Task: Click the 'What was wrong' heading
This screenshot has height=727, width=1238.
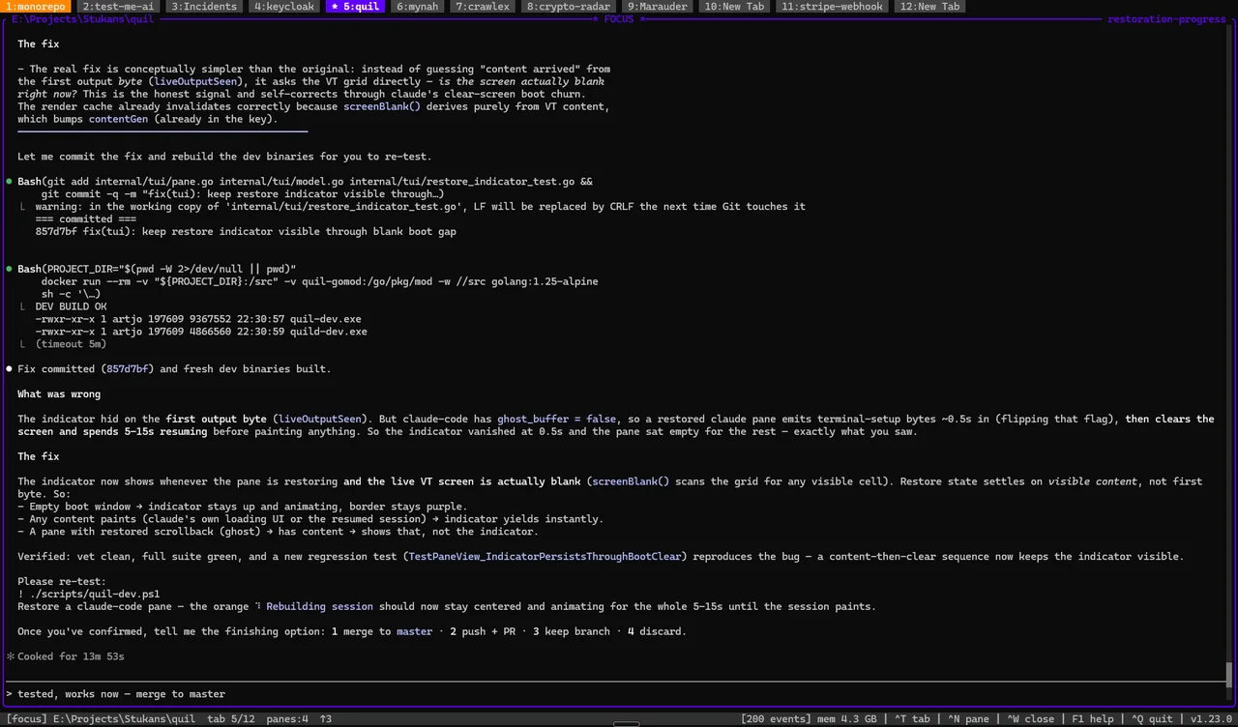Action: (x=59, y=393)
